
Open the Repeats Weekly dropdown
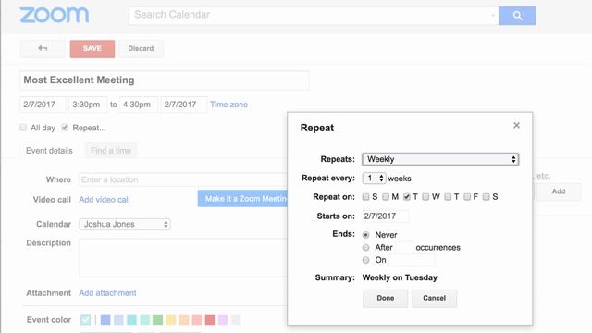click(440, 159)
